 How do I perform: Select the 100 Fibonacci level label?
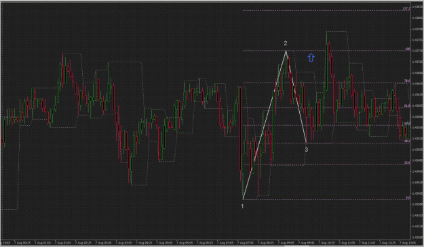(x=408, y=49)
